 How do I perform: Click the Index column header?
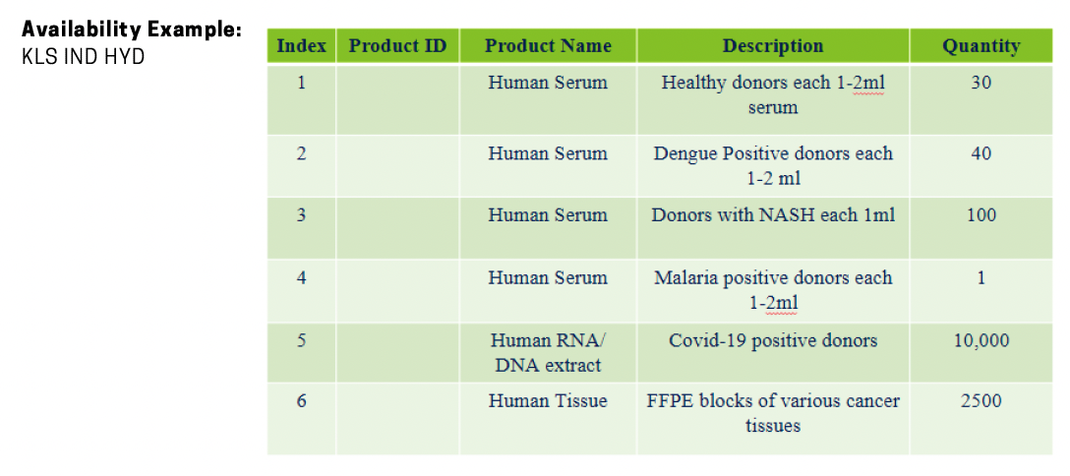(x=301, y=46)
